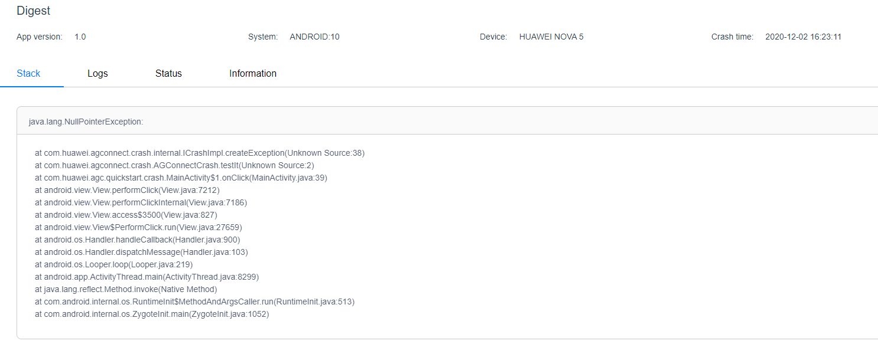Click the crash time 2020-12-02 16:23:11
Viewport: 878px width, 344px height.
pyautogui.click(x=803, y=37)
